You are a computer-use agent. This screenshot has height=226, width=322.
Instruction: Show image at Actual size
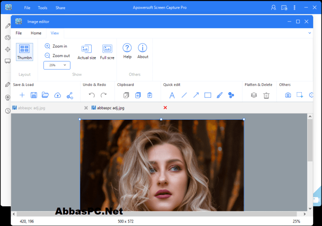point(87,52)
